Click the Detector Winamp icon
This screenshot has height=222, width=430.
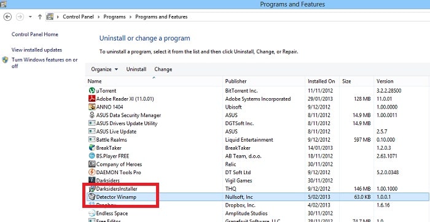pos(92,197)
